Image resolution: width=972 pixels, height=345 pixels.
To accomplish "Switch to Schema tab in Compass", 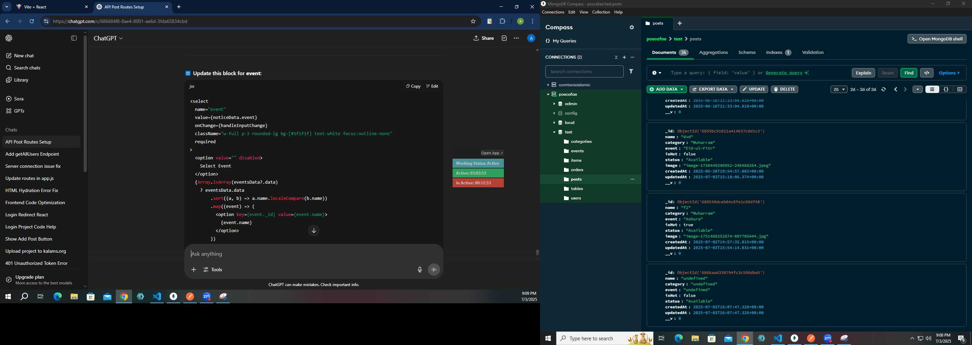I will pos(747,52).
